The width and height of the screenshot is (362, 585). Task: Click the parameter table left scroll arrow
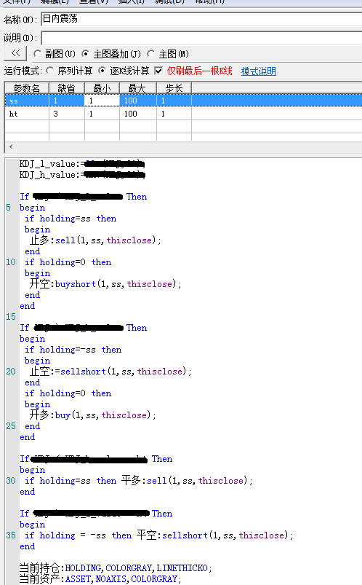(11, 146)
